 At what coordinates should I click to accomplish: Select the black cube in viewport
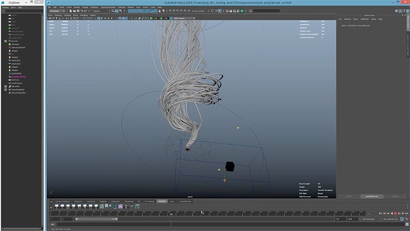(230, 167)
